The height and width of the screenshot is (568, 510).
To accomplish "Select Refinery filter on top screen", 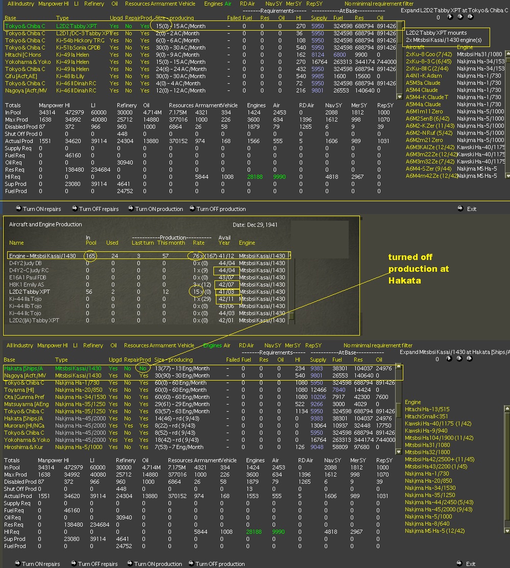I will click(94, 4).
